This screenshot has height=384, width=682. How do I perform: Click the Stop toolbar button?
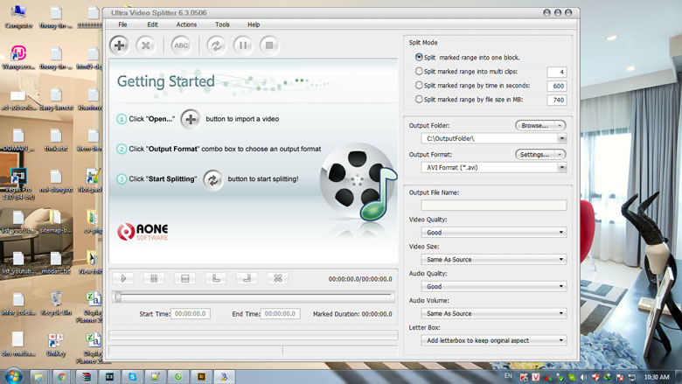tap(269, 45)
